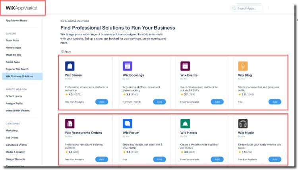
Task: Click the Wix Events icon
Action: coord(185,66)
